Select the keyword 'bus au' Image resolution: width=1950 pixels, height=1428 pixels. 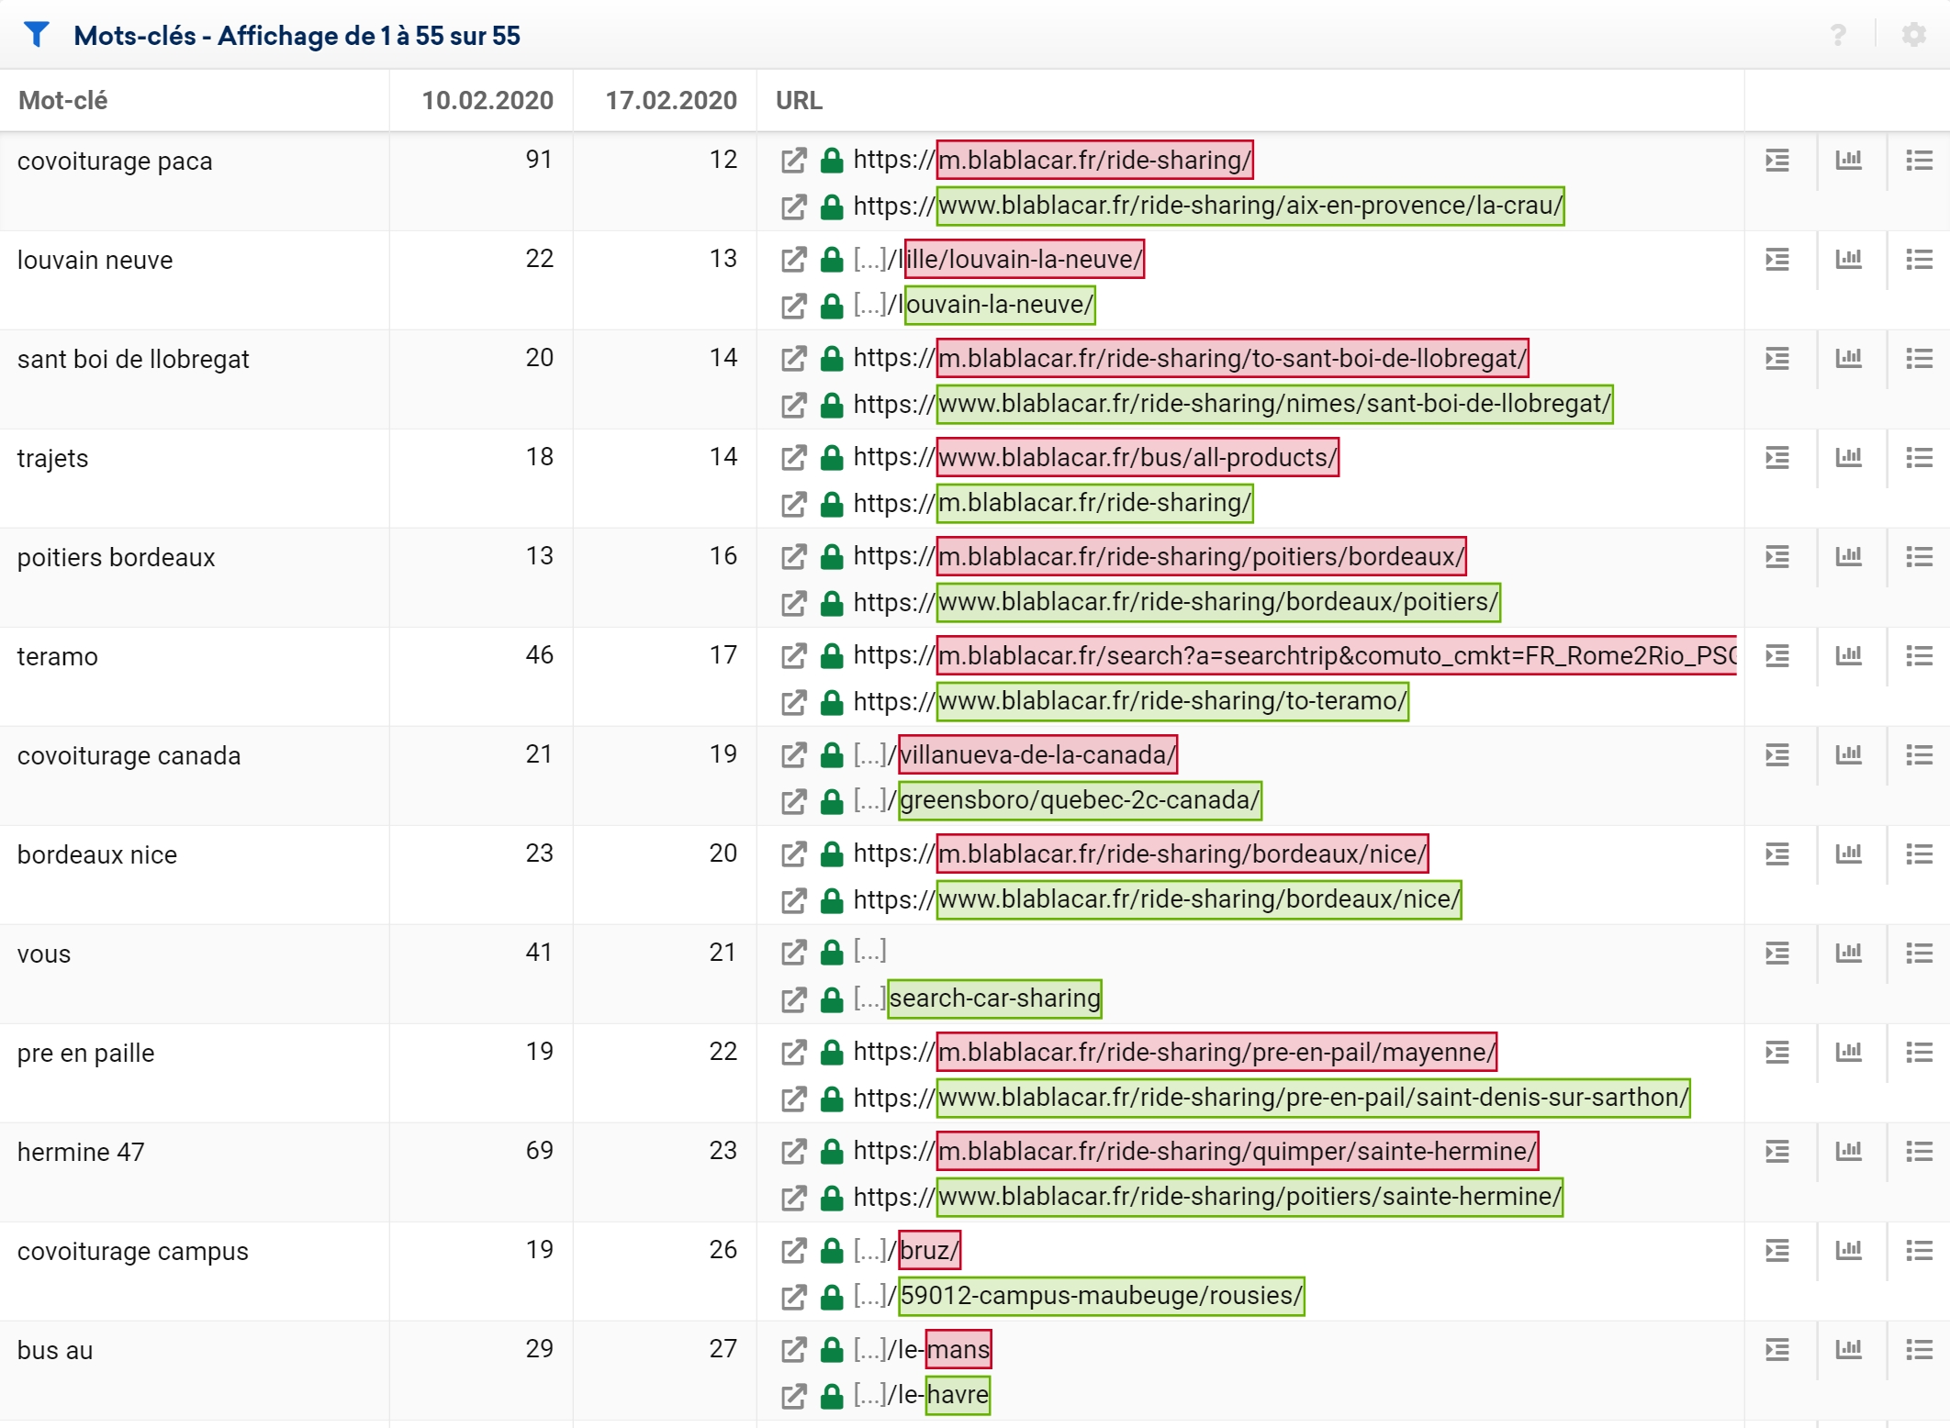click(55, 1351)
